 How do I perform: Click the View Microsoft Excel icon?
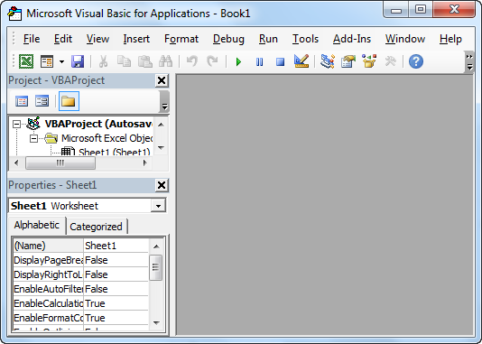(26, 61)
